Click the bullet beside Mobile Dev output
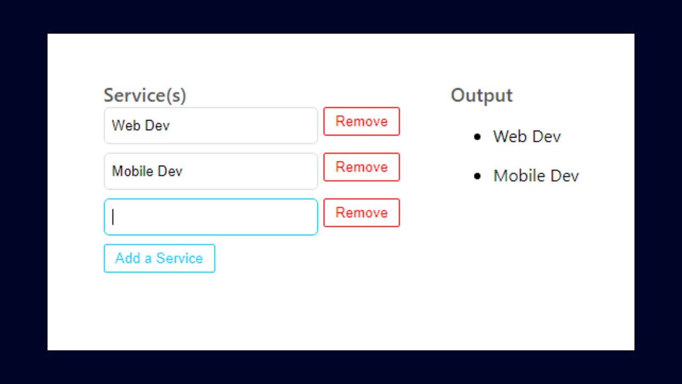 click(x=477, y=176)
